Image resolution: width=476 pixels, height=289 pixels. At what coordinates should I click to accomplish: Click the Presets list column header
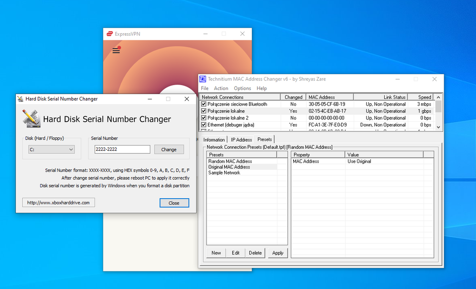(242, 154)
